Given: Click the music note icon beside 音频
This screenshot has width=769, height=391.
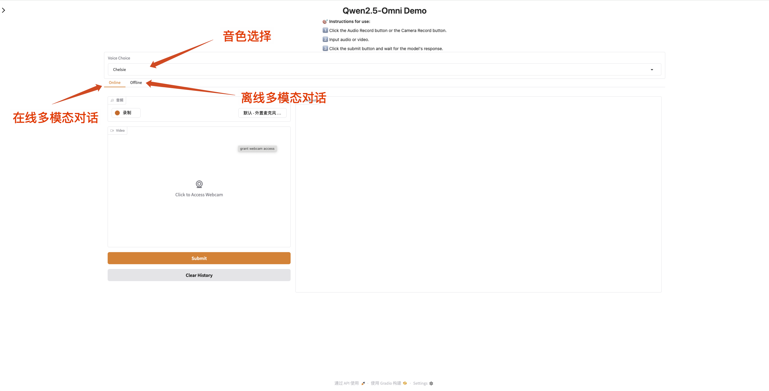Looking at the screenshot, I should [x=112, y=100].
